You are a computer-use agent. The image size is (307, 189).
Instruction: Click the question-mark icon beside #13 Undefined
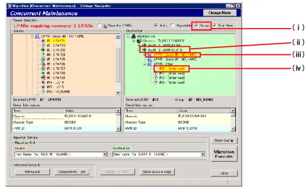[x=155, y=83]
